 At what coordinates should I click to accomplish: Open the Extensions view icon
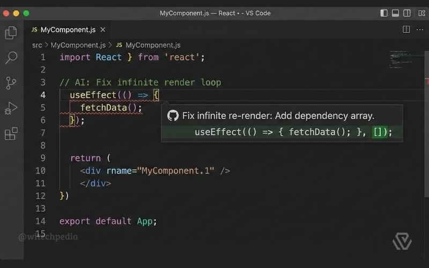click(11, 133)
